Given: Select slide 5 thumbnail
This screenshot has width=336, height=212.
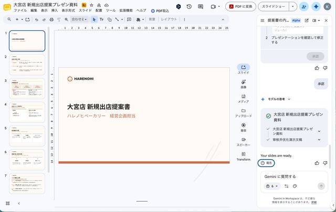Looking at the screenshot, I should 27,136.
